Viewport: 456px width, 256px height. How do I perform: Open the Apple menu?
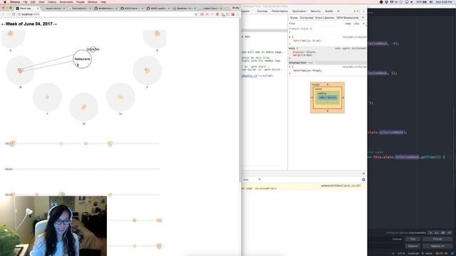5,1
